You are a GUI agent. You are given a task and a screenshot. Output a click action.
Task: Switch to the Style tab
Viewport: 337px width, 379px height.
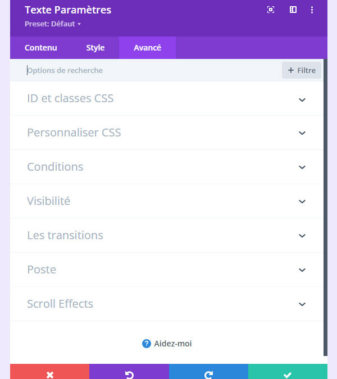pyautogui.click(x=95, y=48)
